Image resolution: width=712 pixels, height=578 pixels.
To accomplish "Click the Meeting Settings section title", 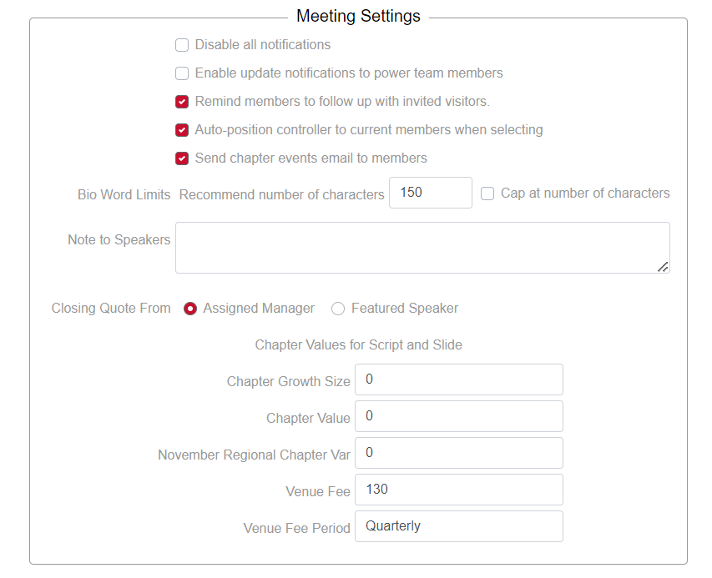I will click(x=358, y=16).
